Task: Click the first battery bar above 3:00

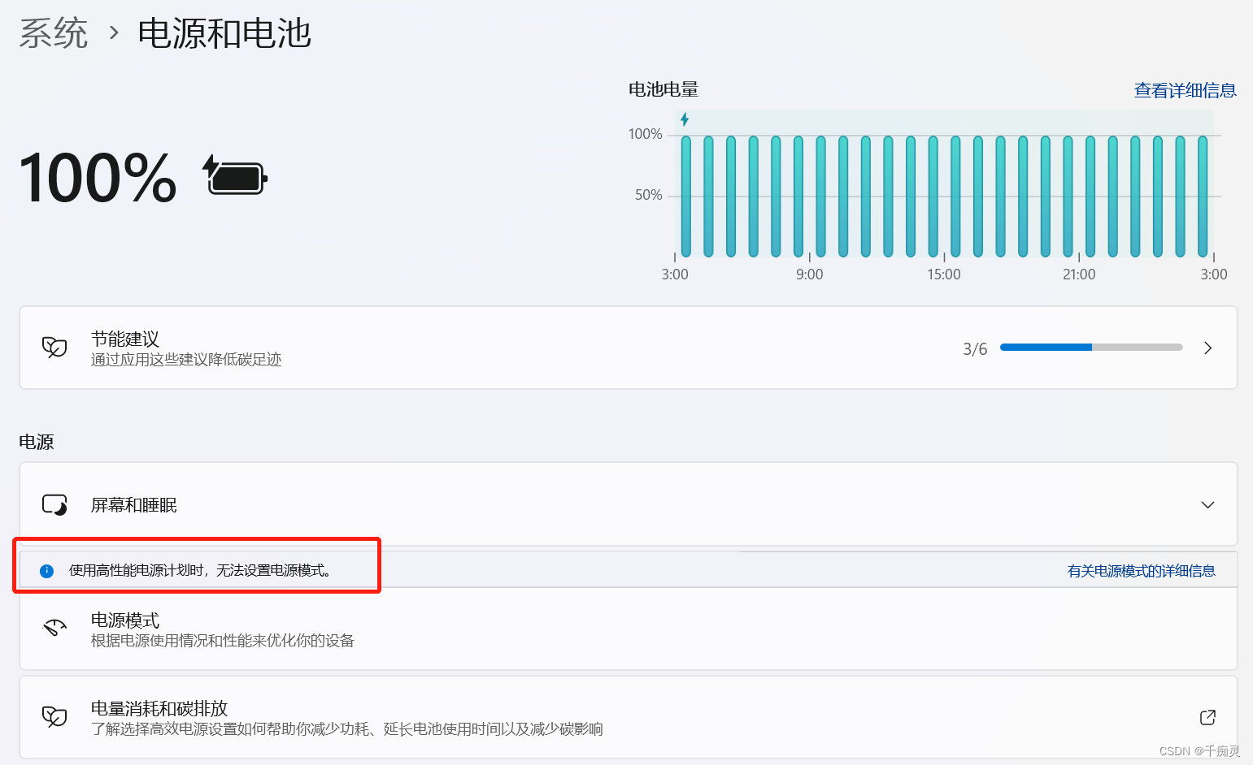Action: 686,196
